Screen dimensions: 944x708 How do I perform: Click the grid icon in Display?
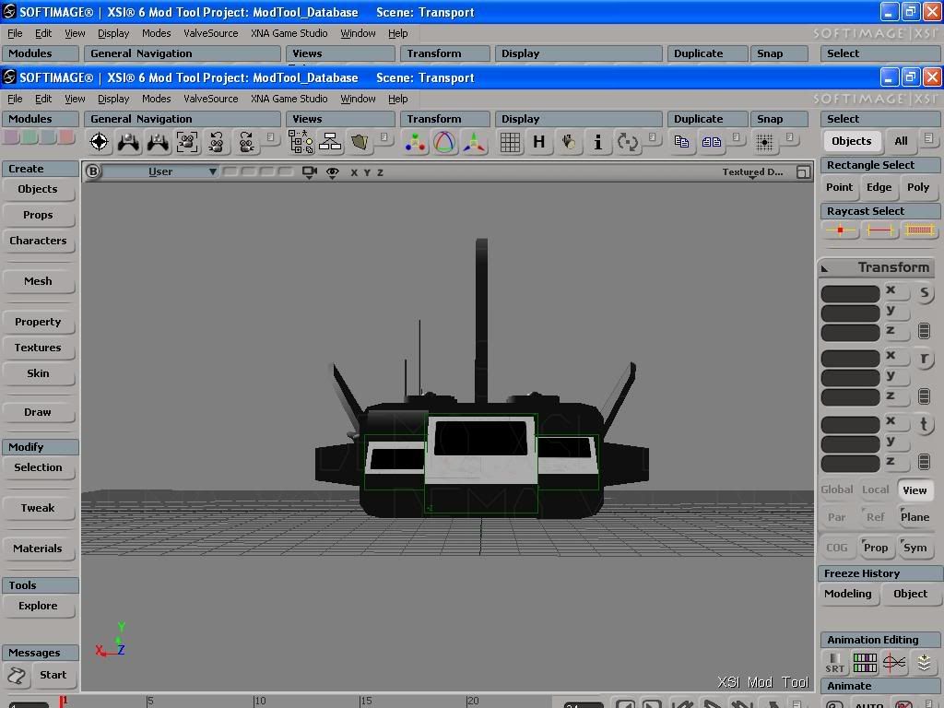click(x=509, y=142)
